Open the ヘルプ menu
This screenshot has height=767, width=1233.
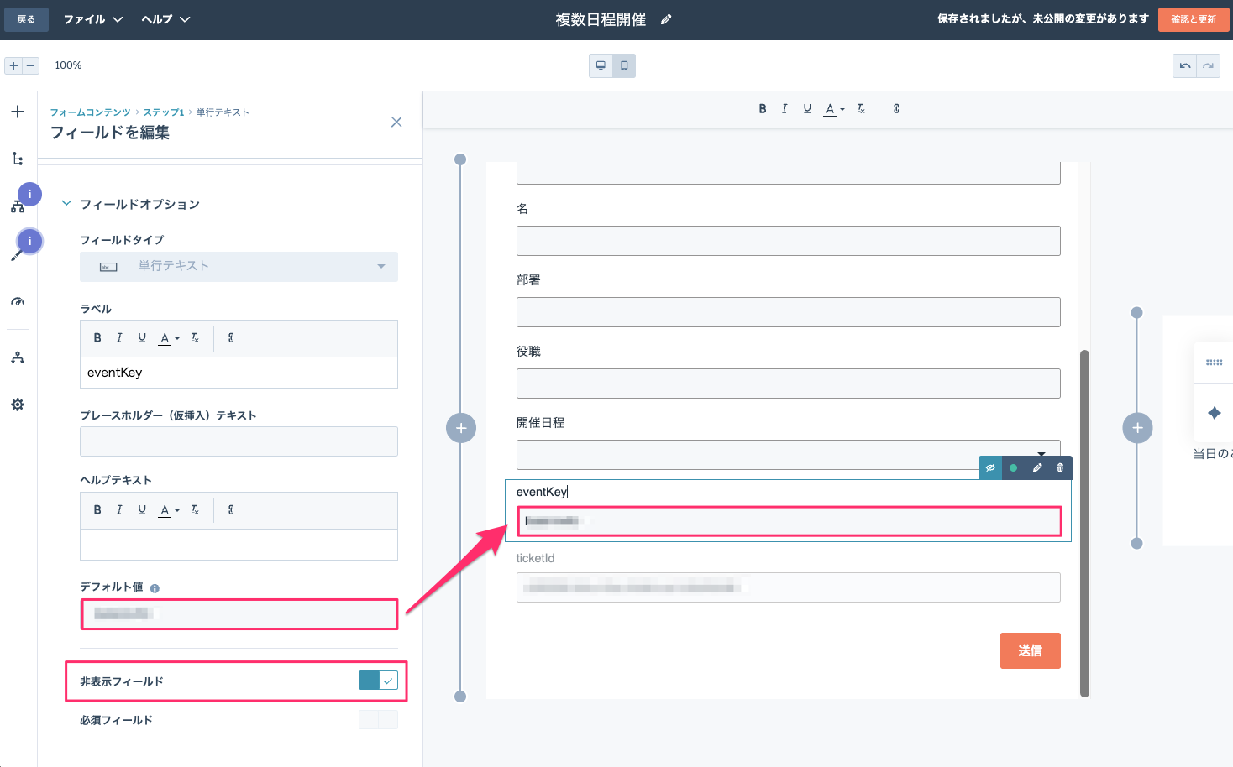pos(165,19)
